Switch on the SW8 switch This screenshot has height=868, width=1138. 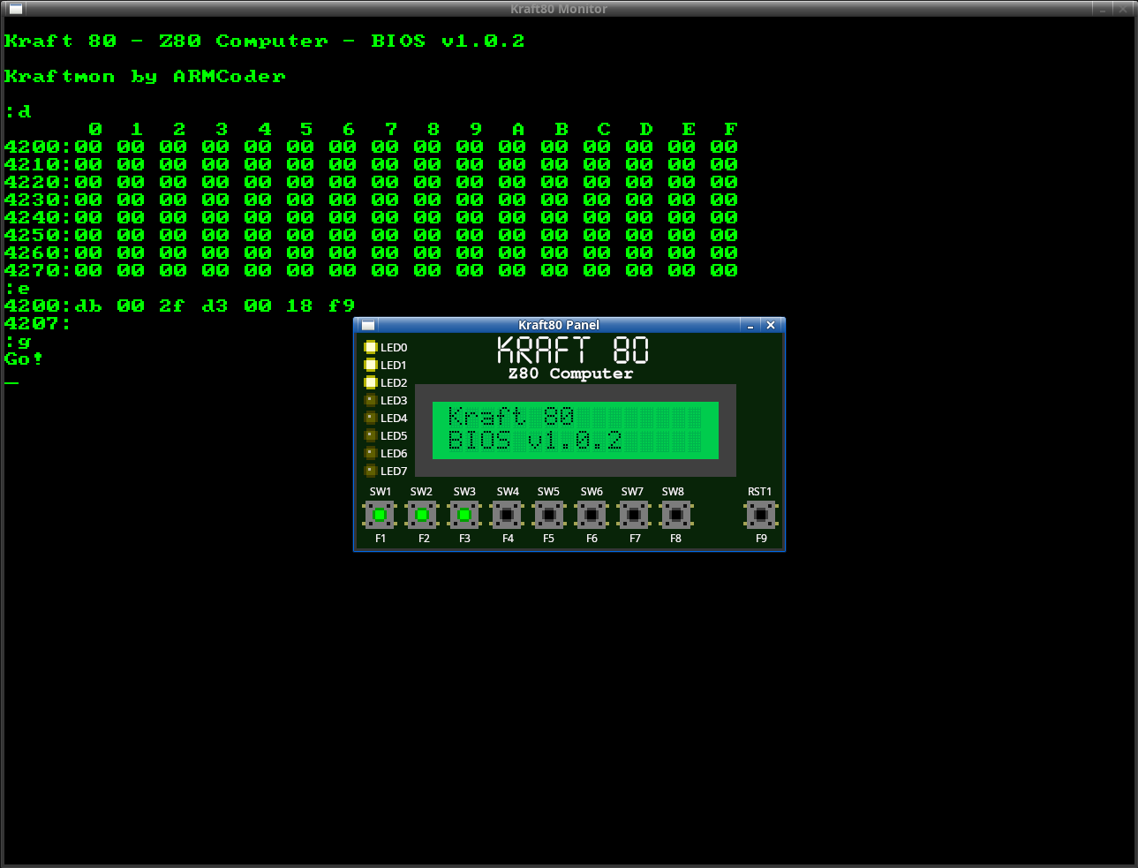point(676,515)
